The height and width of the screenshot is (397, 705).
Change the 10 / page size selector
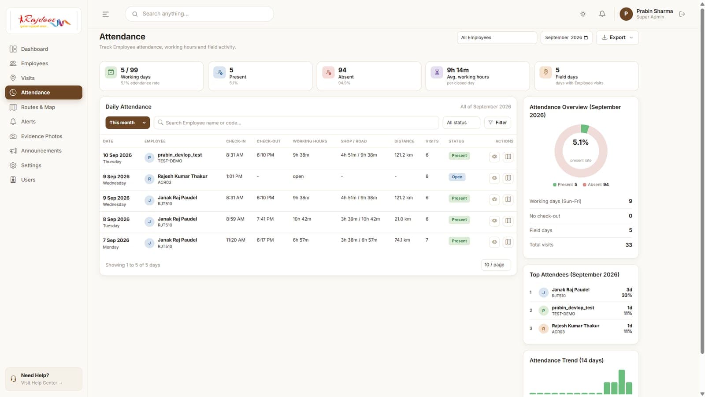496,265
